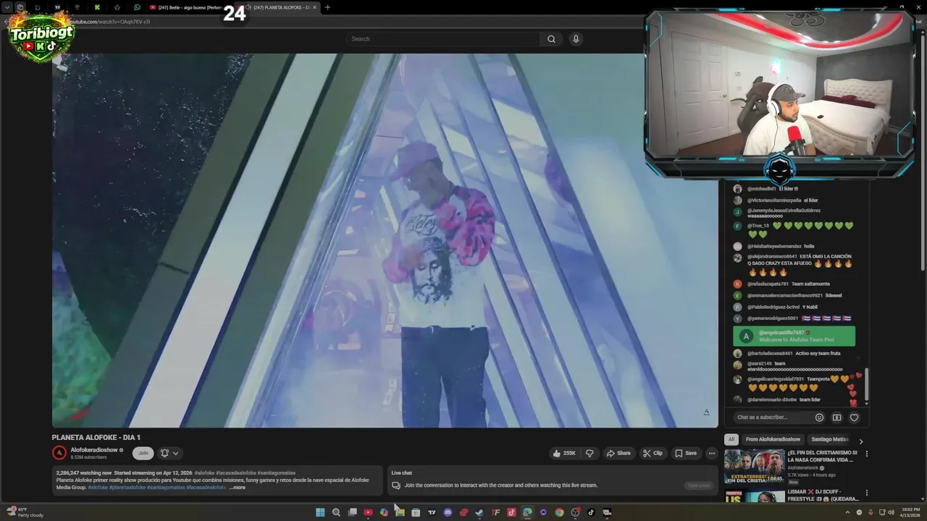Viewport: 927px width, 521px height.
Task: Send a heart reaction in chat
Action: click(x=854, y=418)
